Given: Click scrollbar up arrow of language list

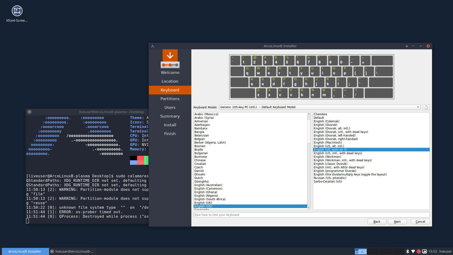Looking at the screenshot, I should click(x=309, y=114).
